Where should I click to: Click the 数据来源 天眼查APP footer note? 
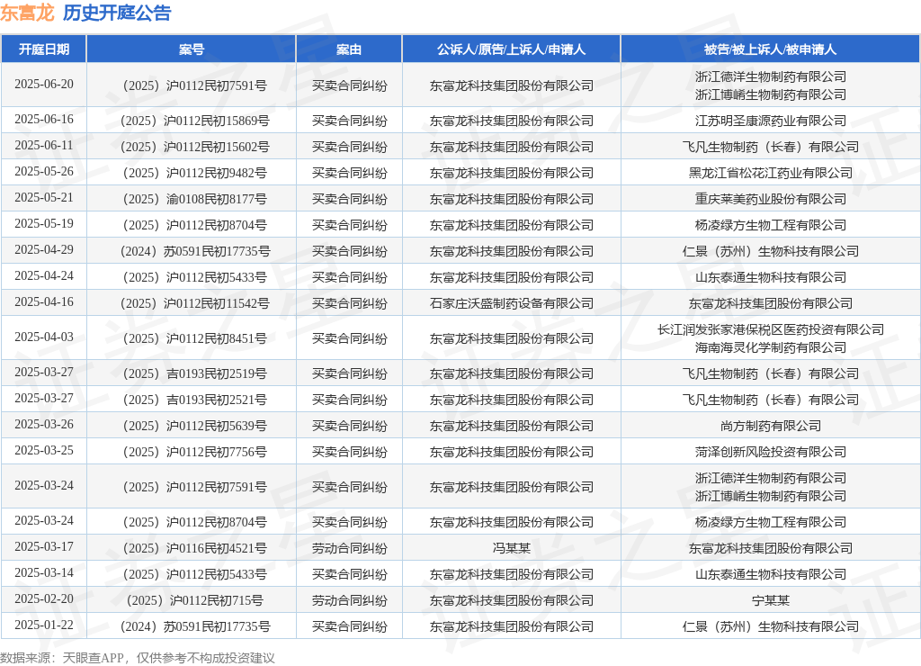[x=138, y=658]
